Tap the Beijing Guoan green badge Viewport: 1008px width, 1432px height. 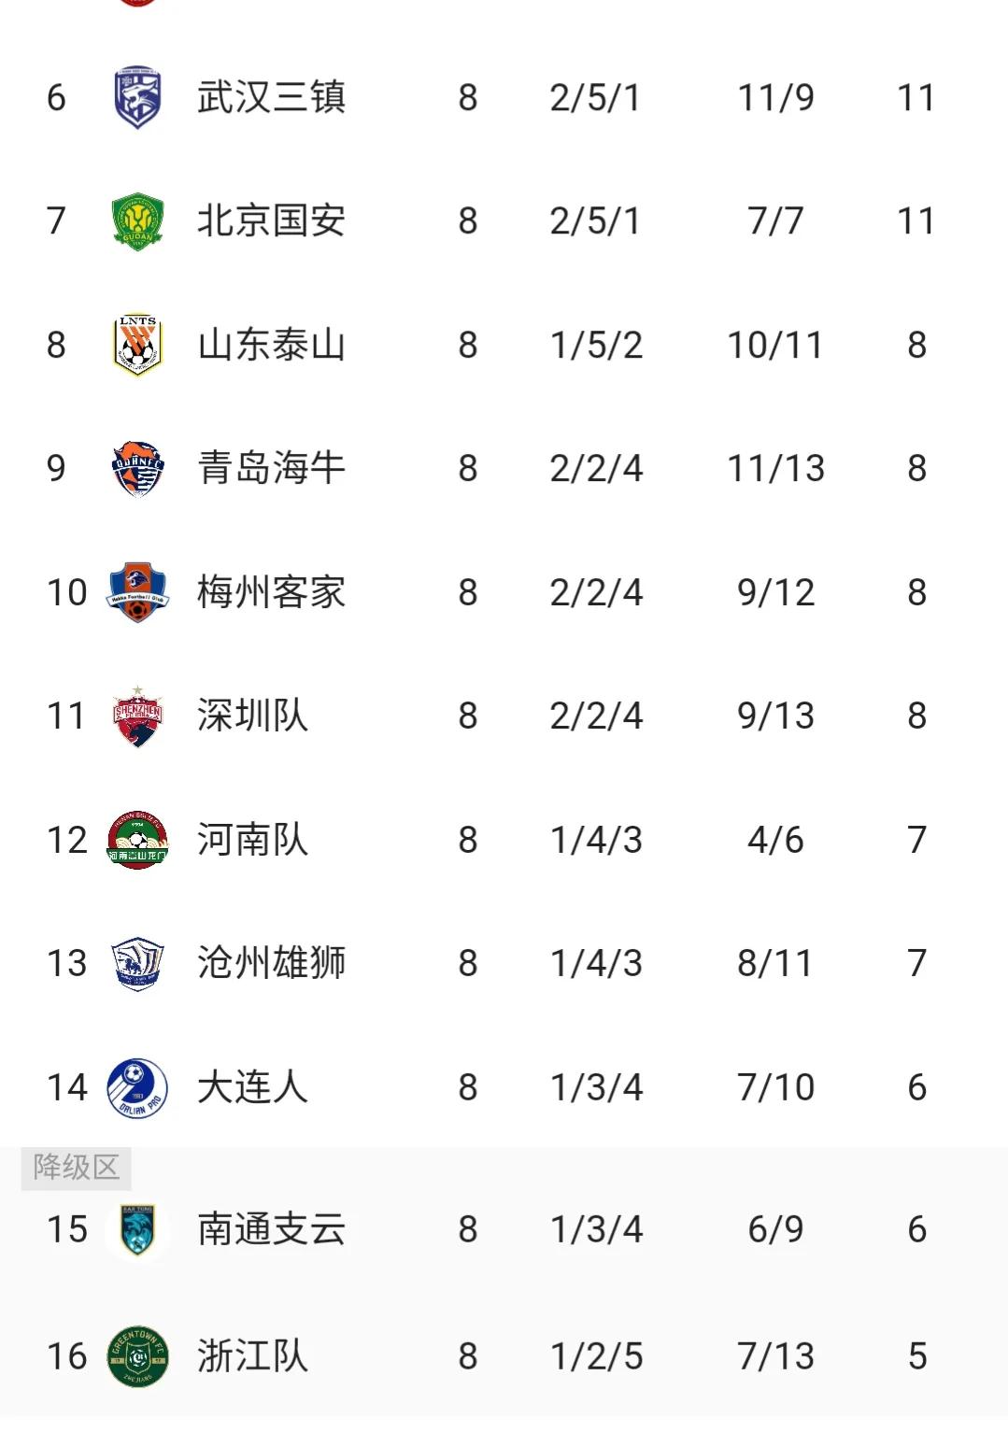(137, 221)
